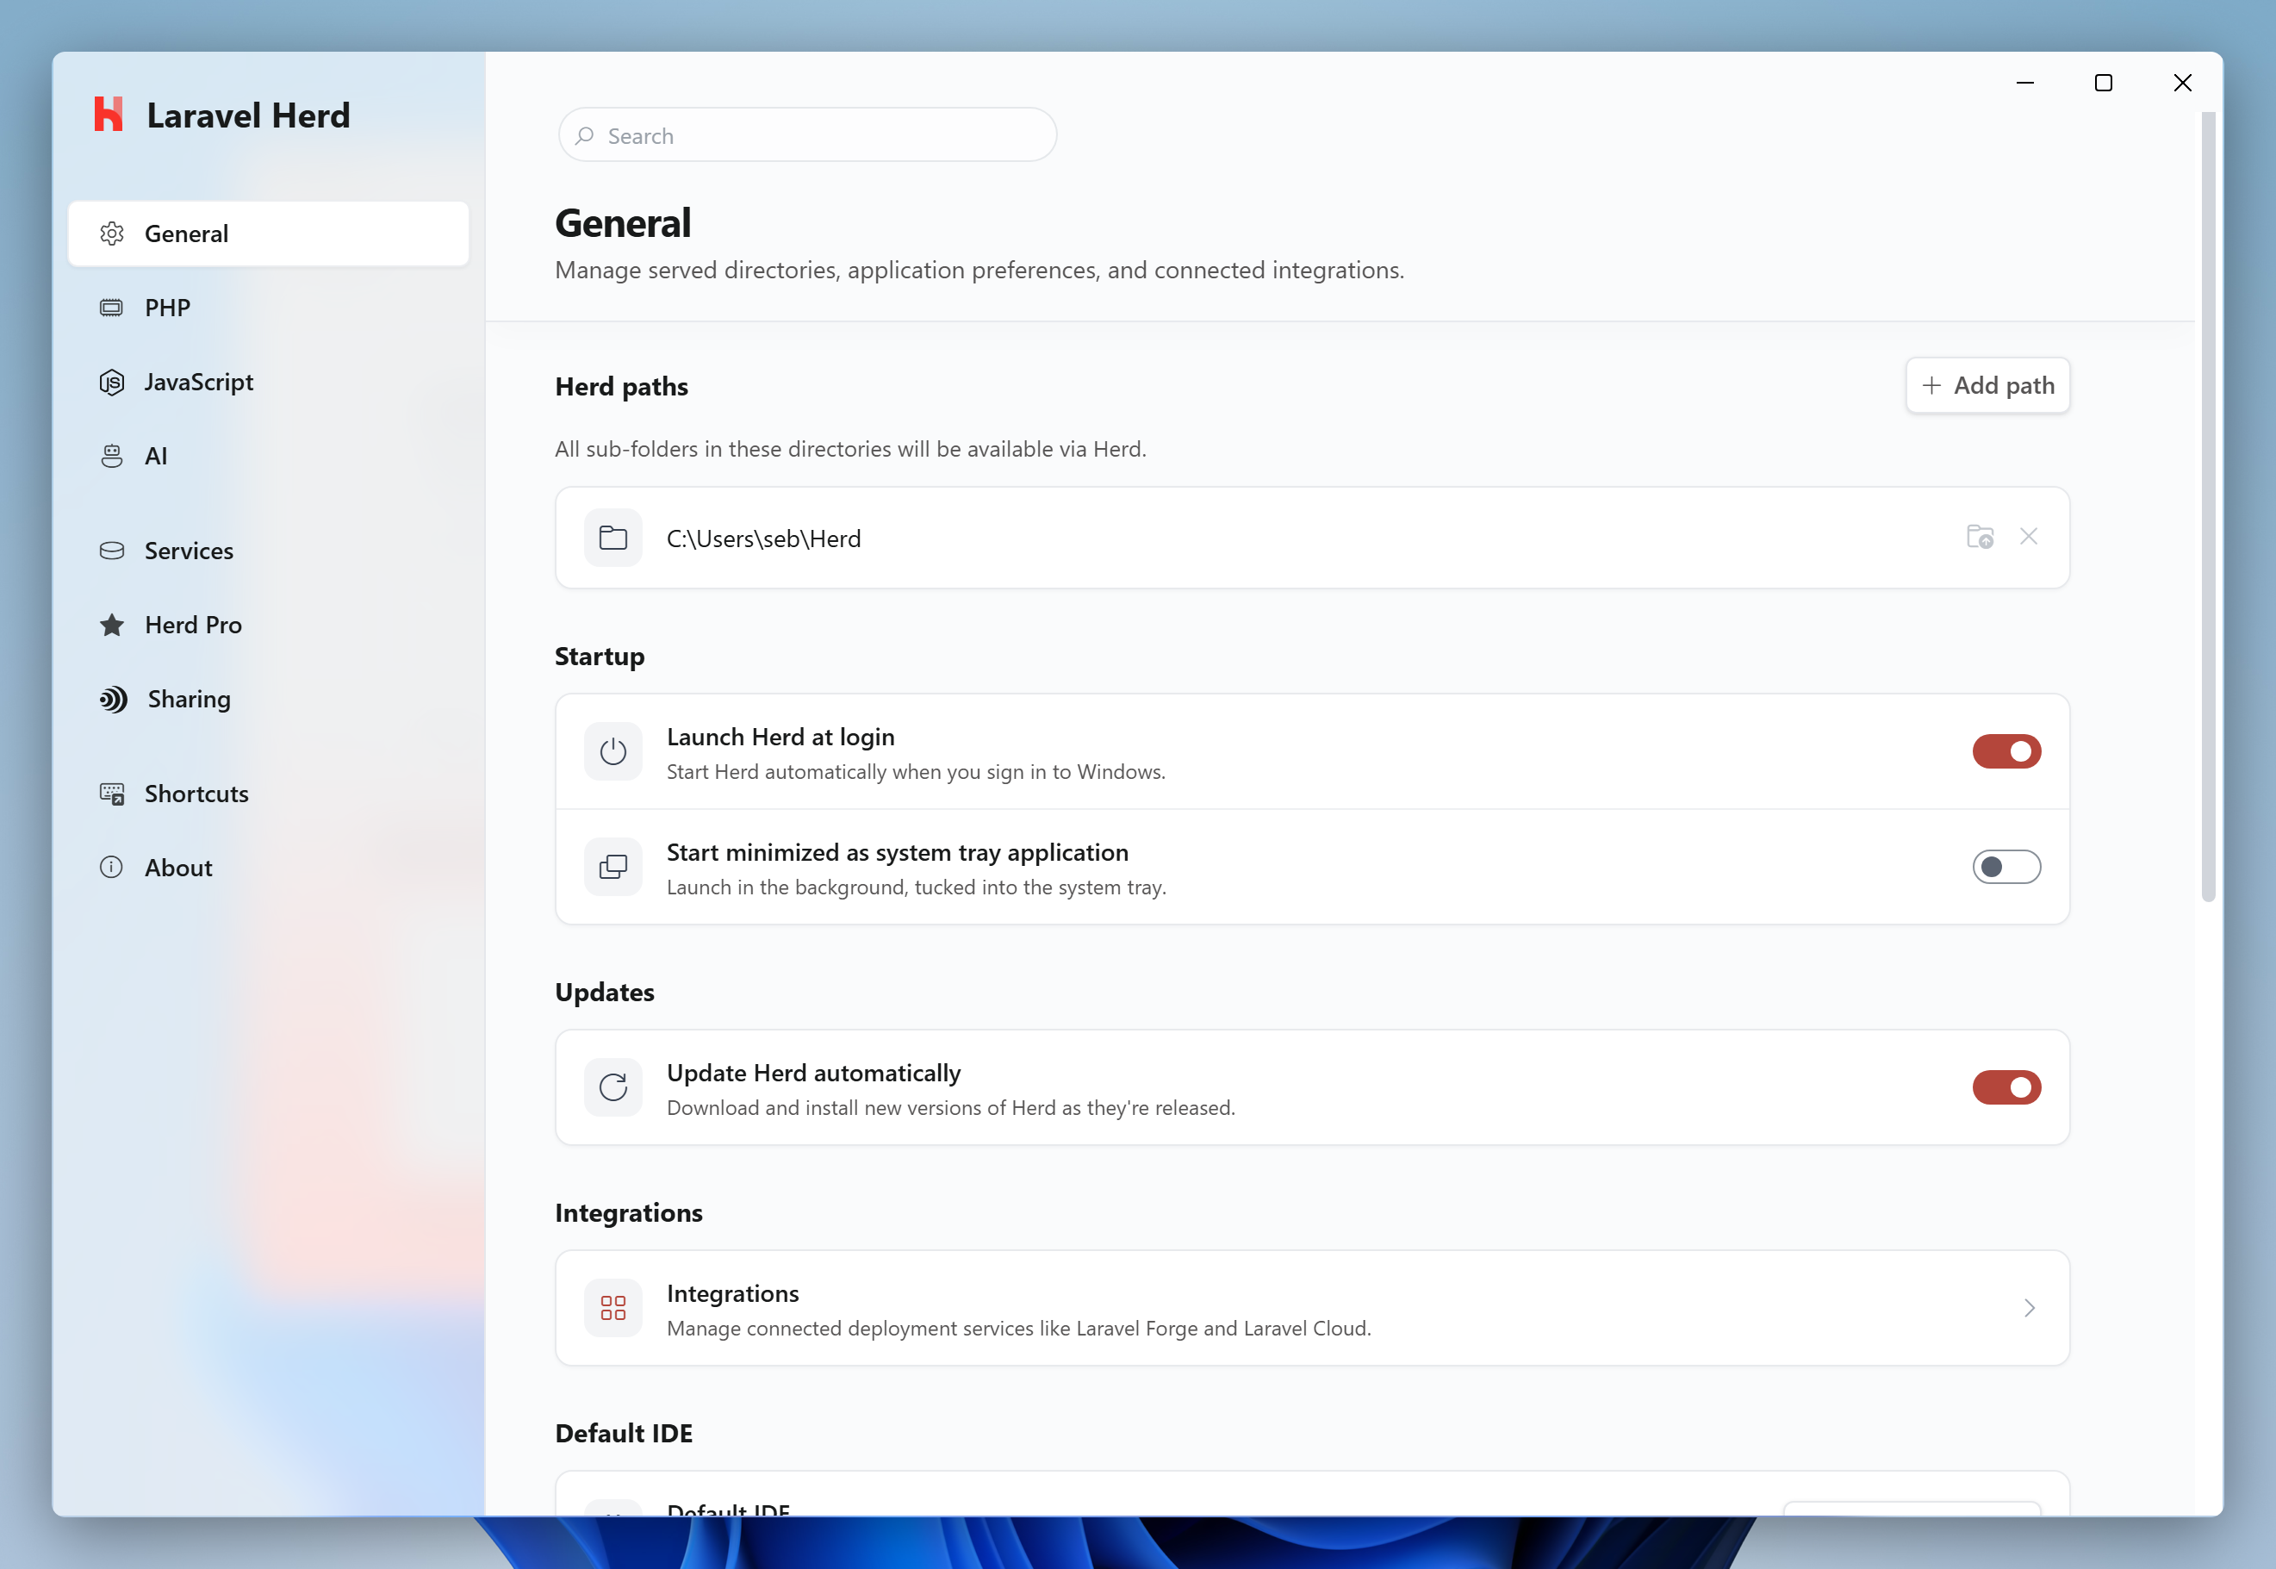Disable Launch Herd at login toggle

(x=2006, y=752)
